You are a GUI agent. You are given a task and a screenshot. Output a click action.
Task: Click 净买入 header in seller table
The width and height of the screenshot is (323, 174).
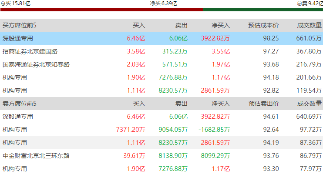coord(221,104)
